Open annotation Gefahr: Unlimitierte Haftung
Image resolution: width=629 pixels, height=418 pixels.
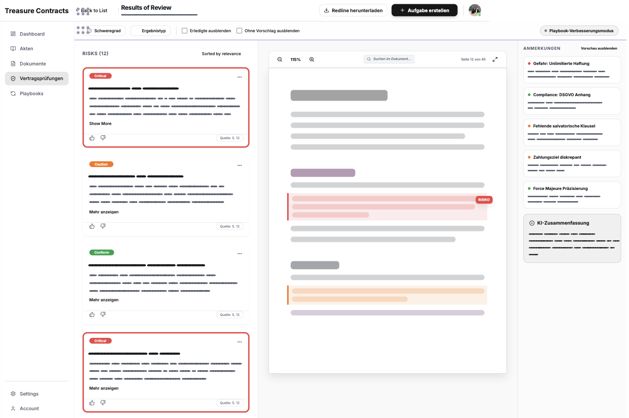tap(572, 70)
